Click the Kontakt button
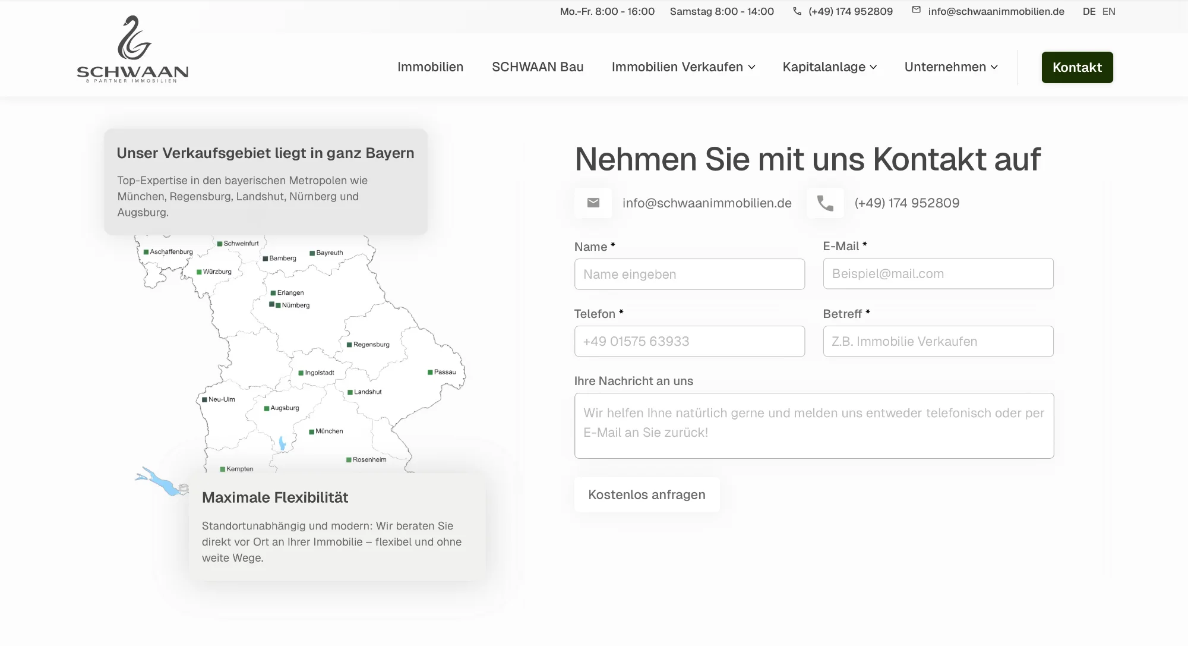The image size is (1188, 646). pyautogui.click(x=1077, y=67)
